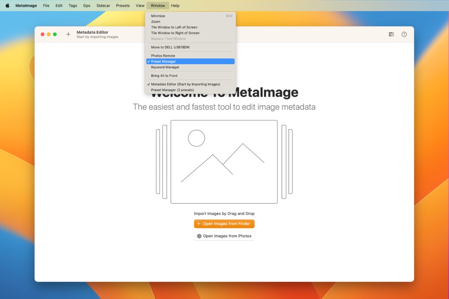This screenshot has width=449, height=299.
Task: Switch to Preset Manager (2 presets) window
Action: point(190,90)
